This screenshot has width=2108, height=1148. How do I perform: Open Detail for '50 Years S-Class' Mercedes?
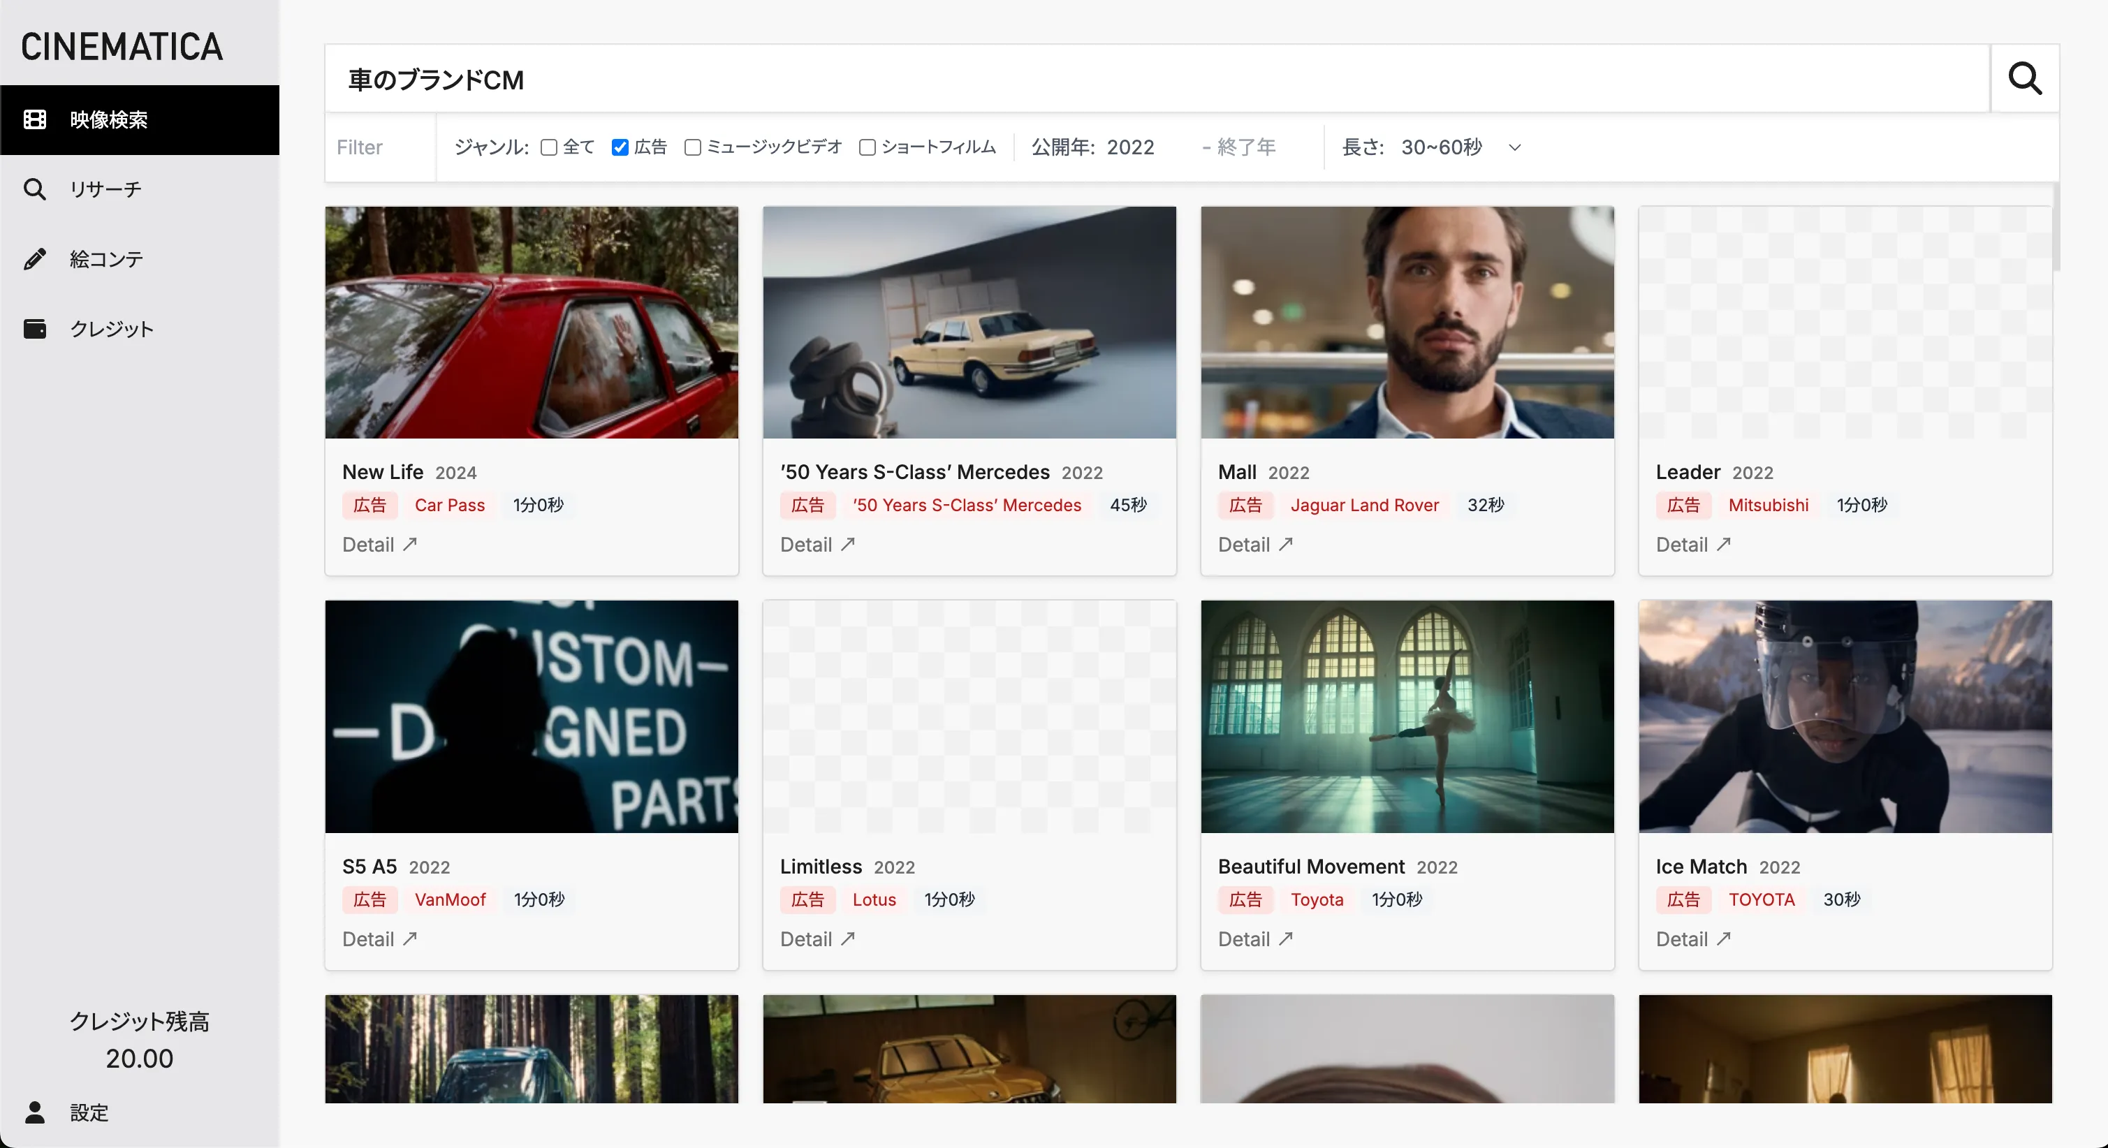point(817,544)
